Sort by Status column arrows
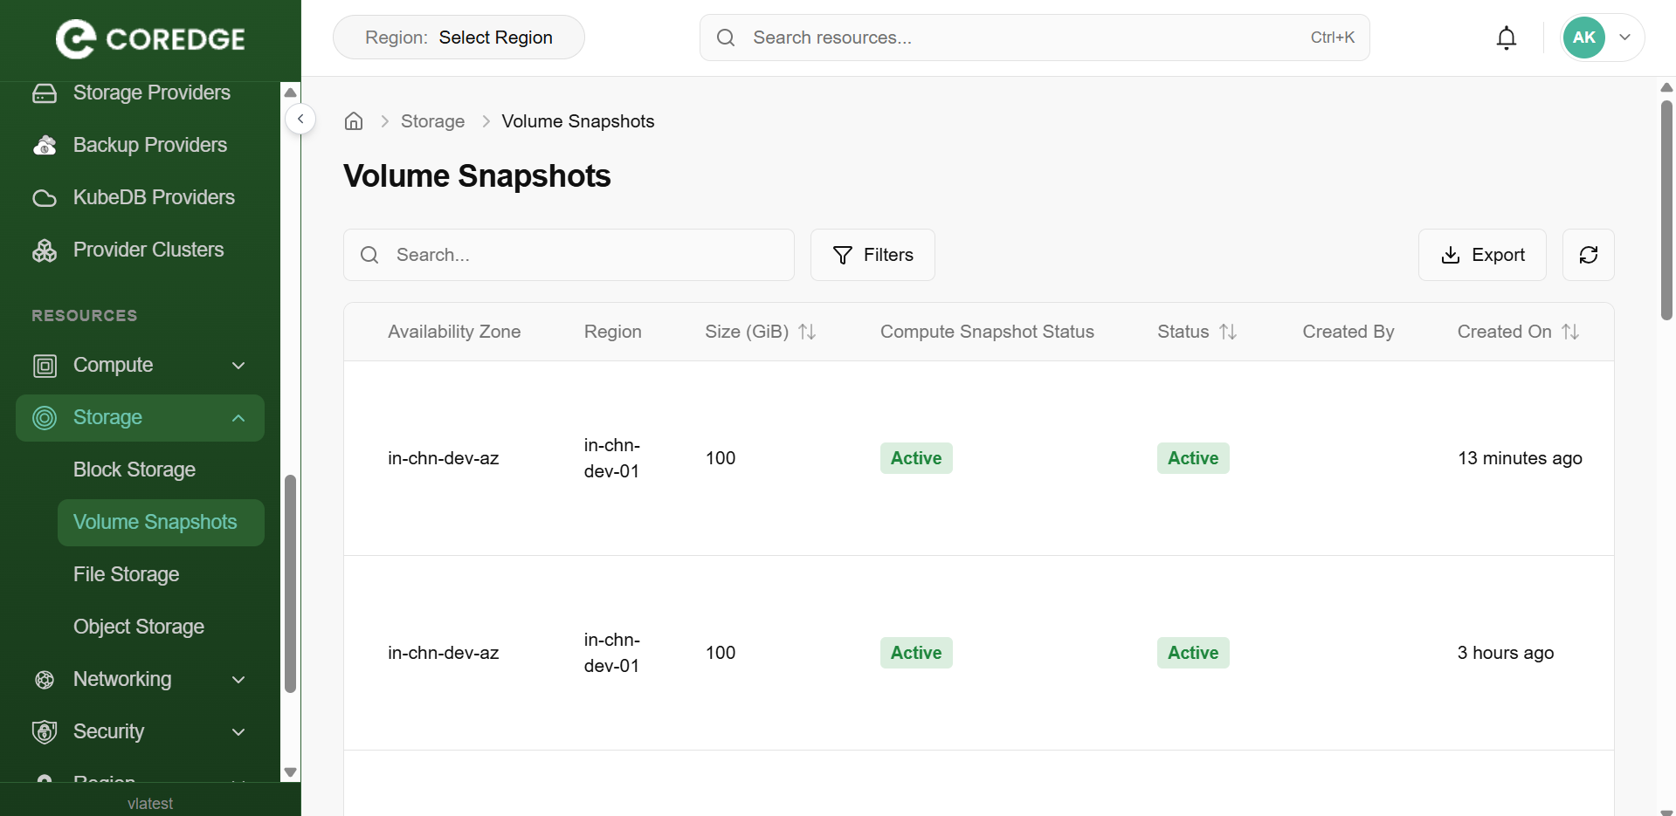 (x=1228, y=332)
